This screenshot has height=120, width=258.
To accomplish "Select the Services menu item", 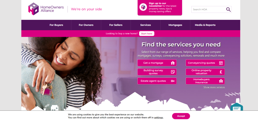I will pos(146,25).
